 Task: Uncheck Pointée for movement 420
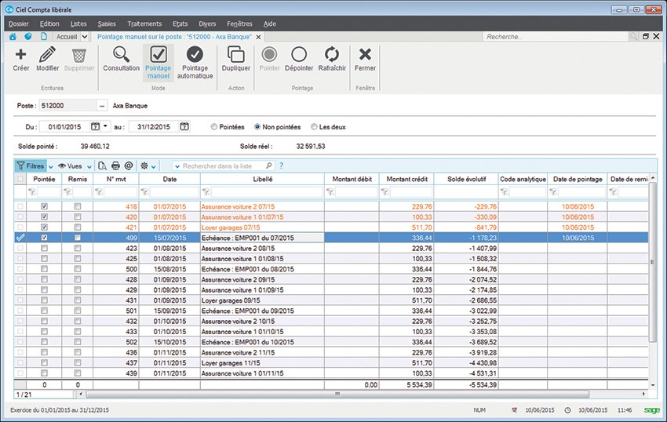[x=44, y=217]
